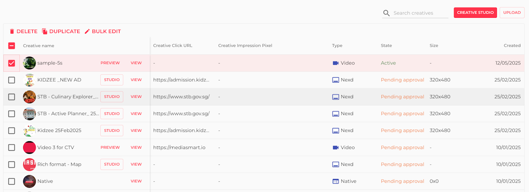
Task: Open the Creative Studio button
Action: coord(475,13)
